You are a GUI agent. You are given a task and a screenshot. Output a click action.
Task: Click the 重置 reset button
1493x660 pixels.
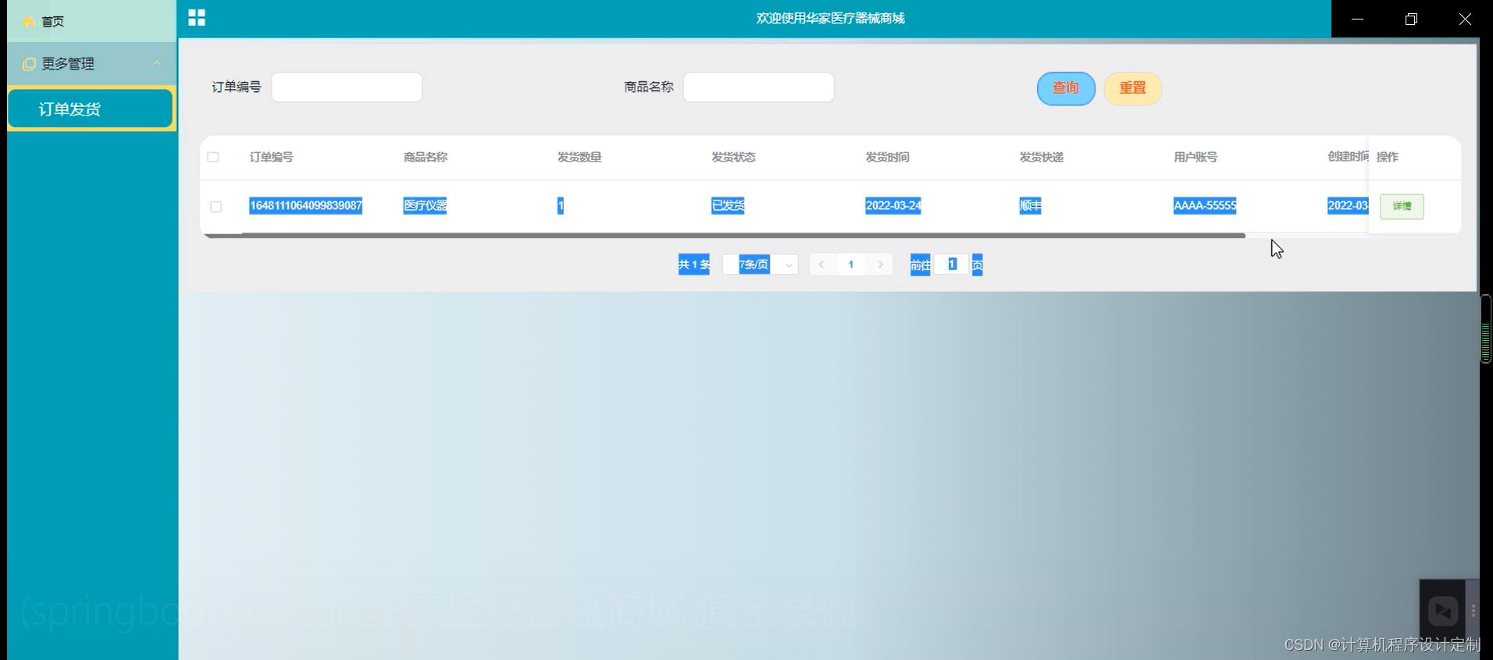(x=1132, y=88)
